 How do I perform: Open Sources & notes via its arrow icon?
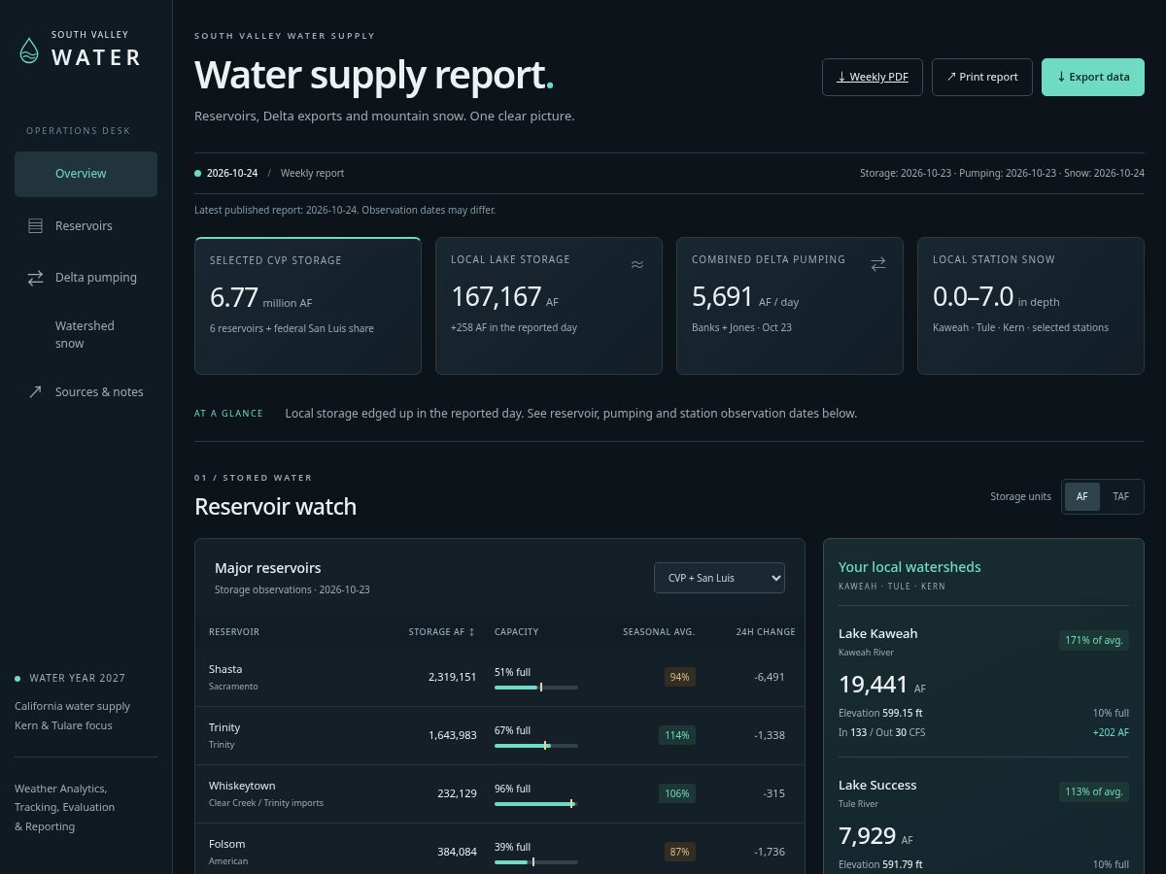point(35,392)
